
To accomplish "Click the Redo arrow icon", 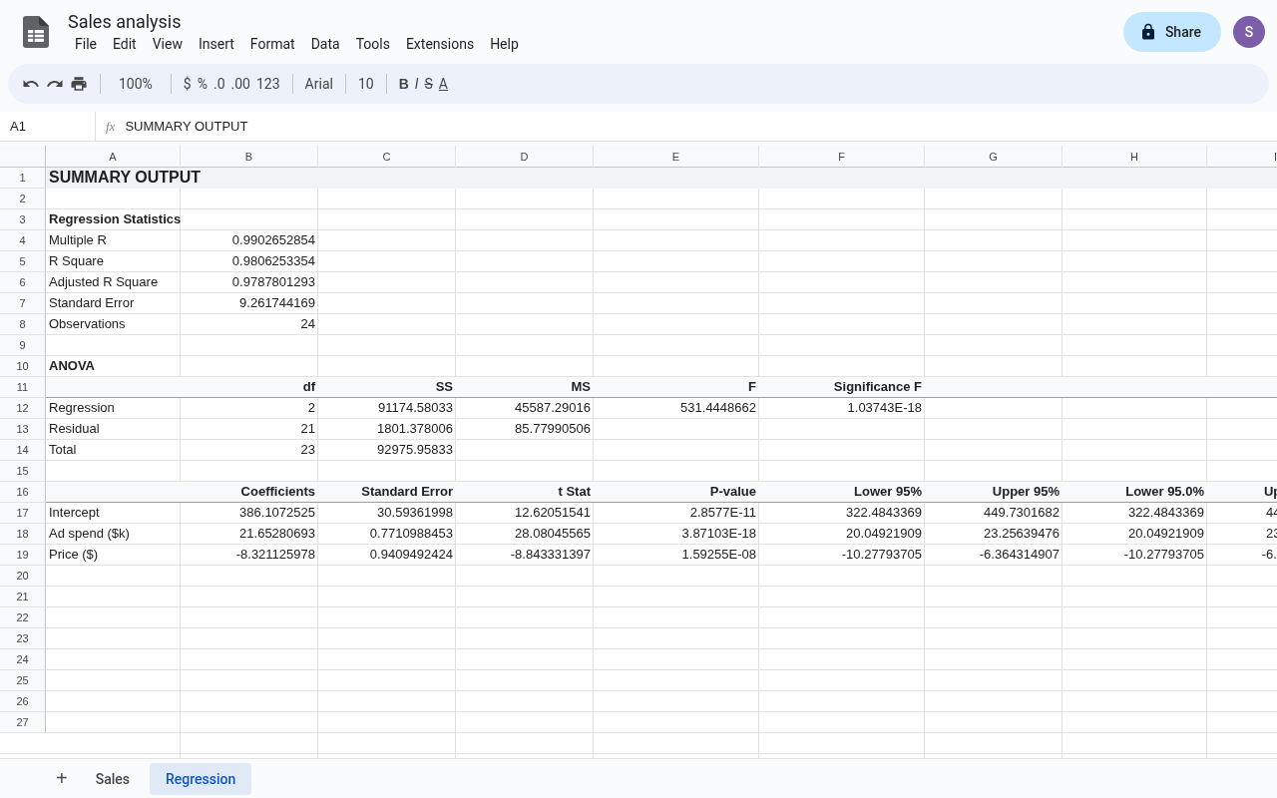I will (55, 84).
